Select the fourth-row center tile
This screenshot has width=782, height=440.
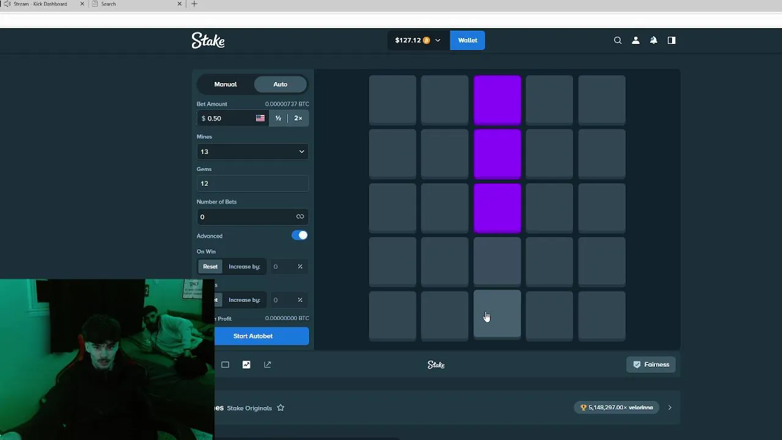tap(497, 262)
